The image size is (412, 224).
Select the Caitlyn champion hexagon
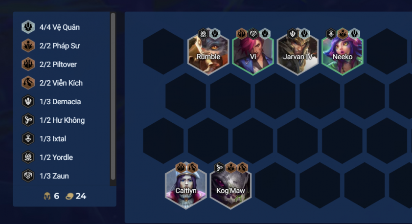click(186, 186)
